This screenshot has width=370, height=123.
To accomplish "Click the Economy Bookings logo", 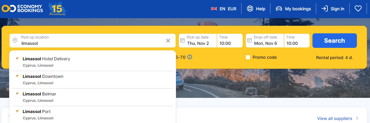I will pyautogui.click(x=22, y=9).
